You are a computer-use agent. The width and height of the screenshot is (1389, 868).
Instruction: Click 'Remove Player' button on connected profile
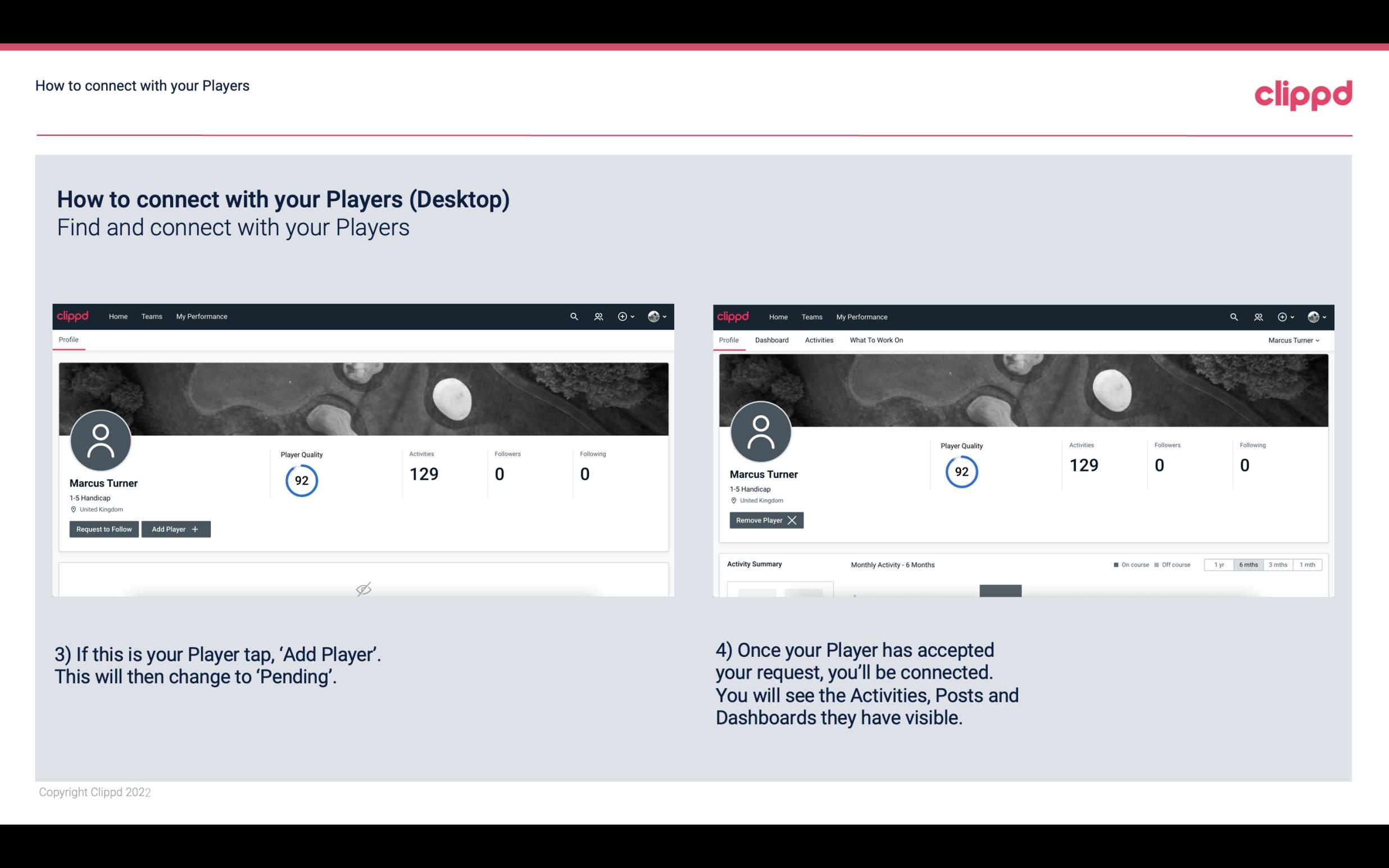point(766,520)
